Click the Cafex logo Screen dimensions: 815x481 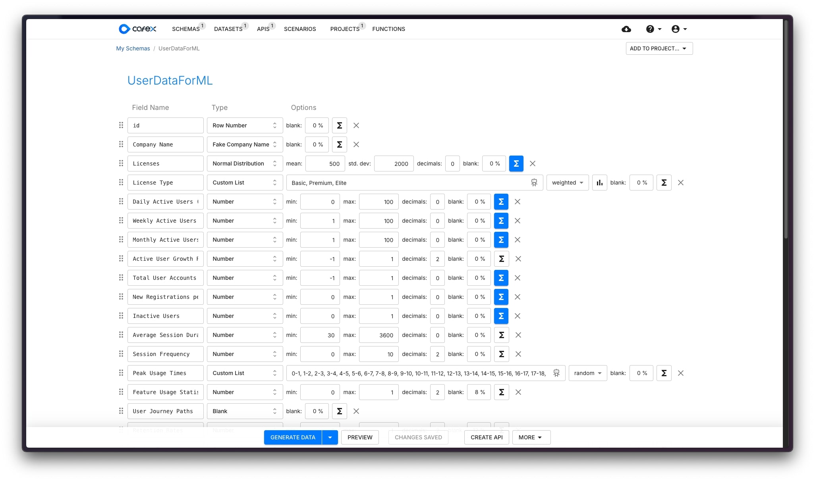pos(137,29)
